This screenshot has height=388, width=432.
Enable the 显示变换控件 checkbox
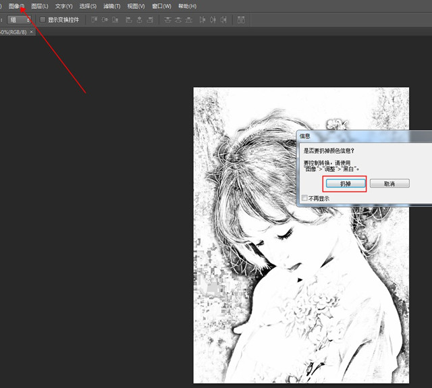pos(43,20)
